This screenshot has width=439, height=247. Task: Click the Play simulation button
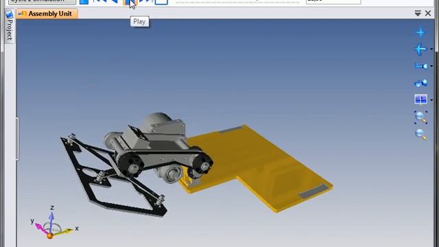pyautogui.click(x=130, y=1)
